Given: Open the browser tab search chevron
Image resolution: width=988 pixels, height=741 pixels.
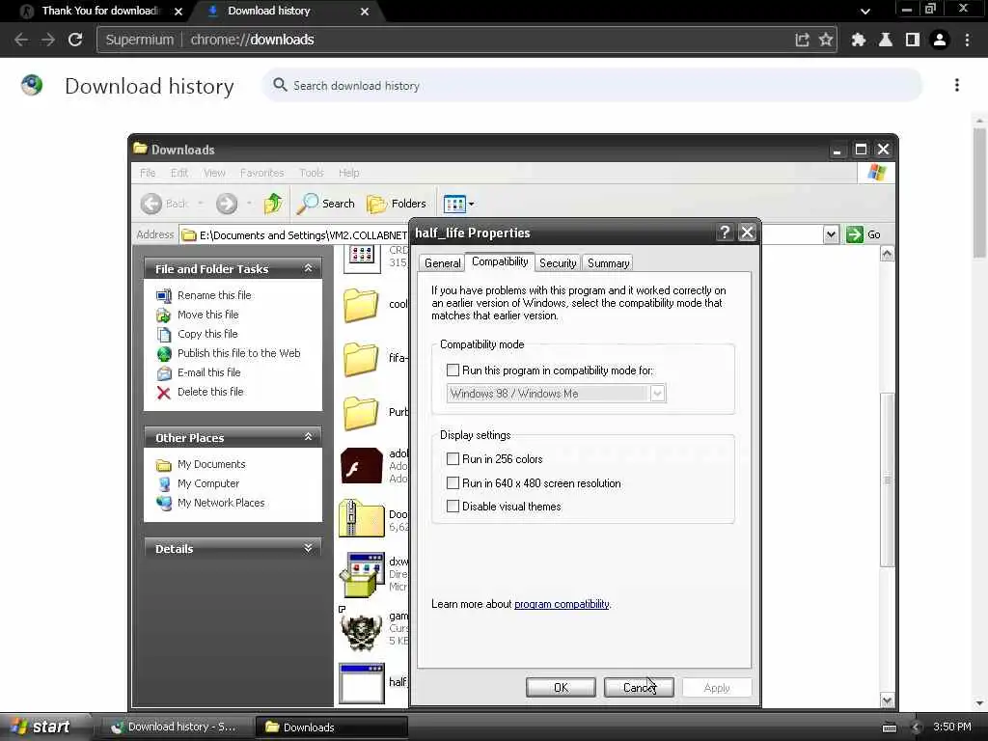Looking at the screenshot, I should coord(865,11).
